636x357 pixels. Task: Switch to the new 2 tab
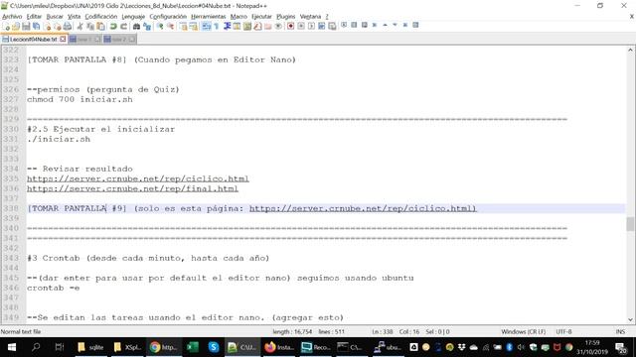click(118, 40)
